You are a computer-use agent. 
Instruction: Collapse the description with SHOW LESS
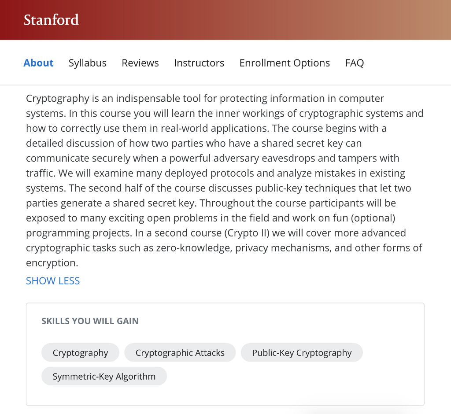[x=53, y=281]
